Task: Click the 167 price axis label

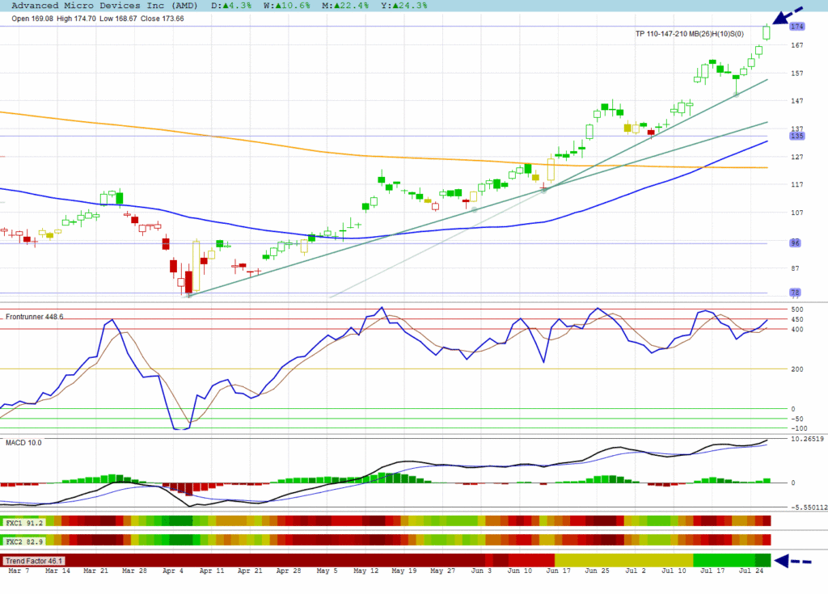Action: (x=796, y=45)
